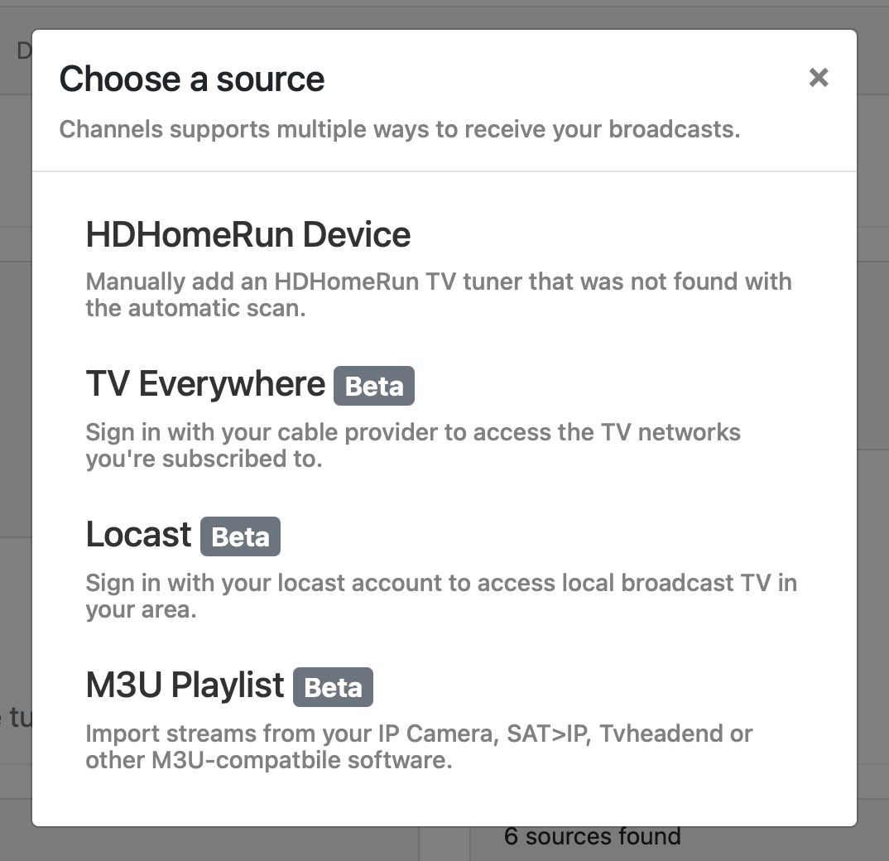
Task: Click 'the automatic scan.' text under HDHomeRun
Action: [x=195, y=309]
